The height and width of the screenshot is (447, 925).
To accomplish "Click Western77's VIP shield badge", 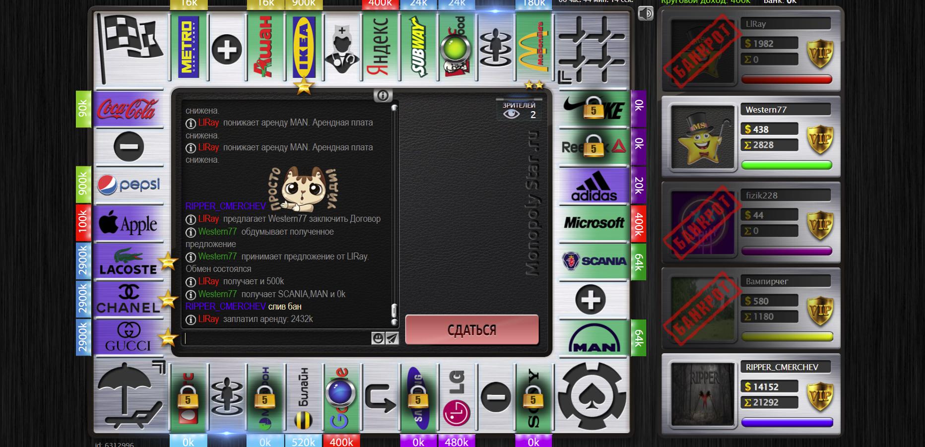I will click(x=819, y=139).
